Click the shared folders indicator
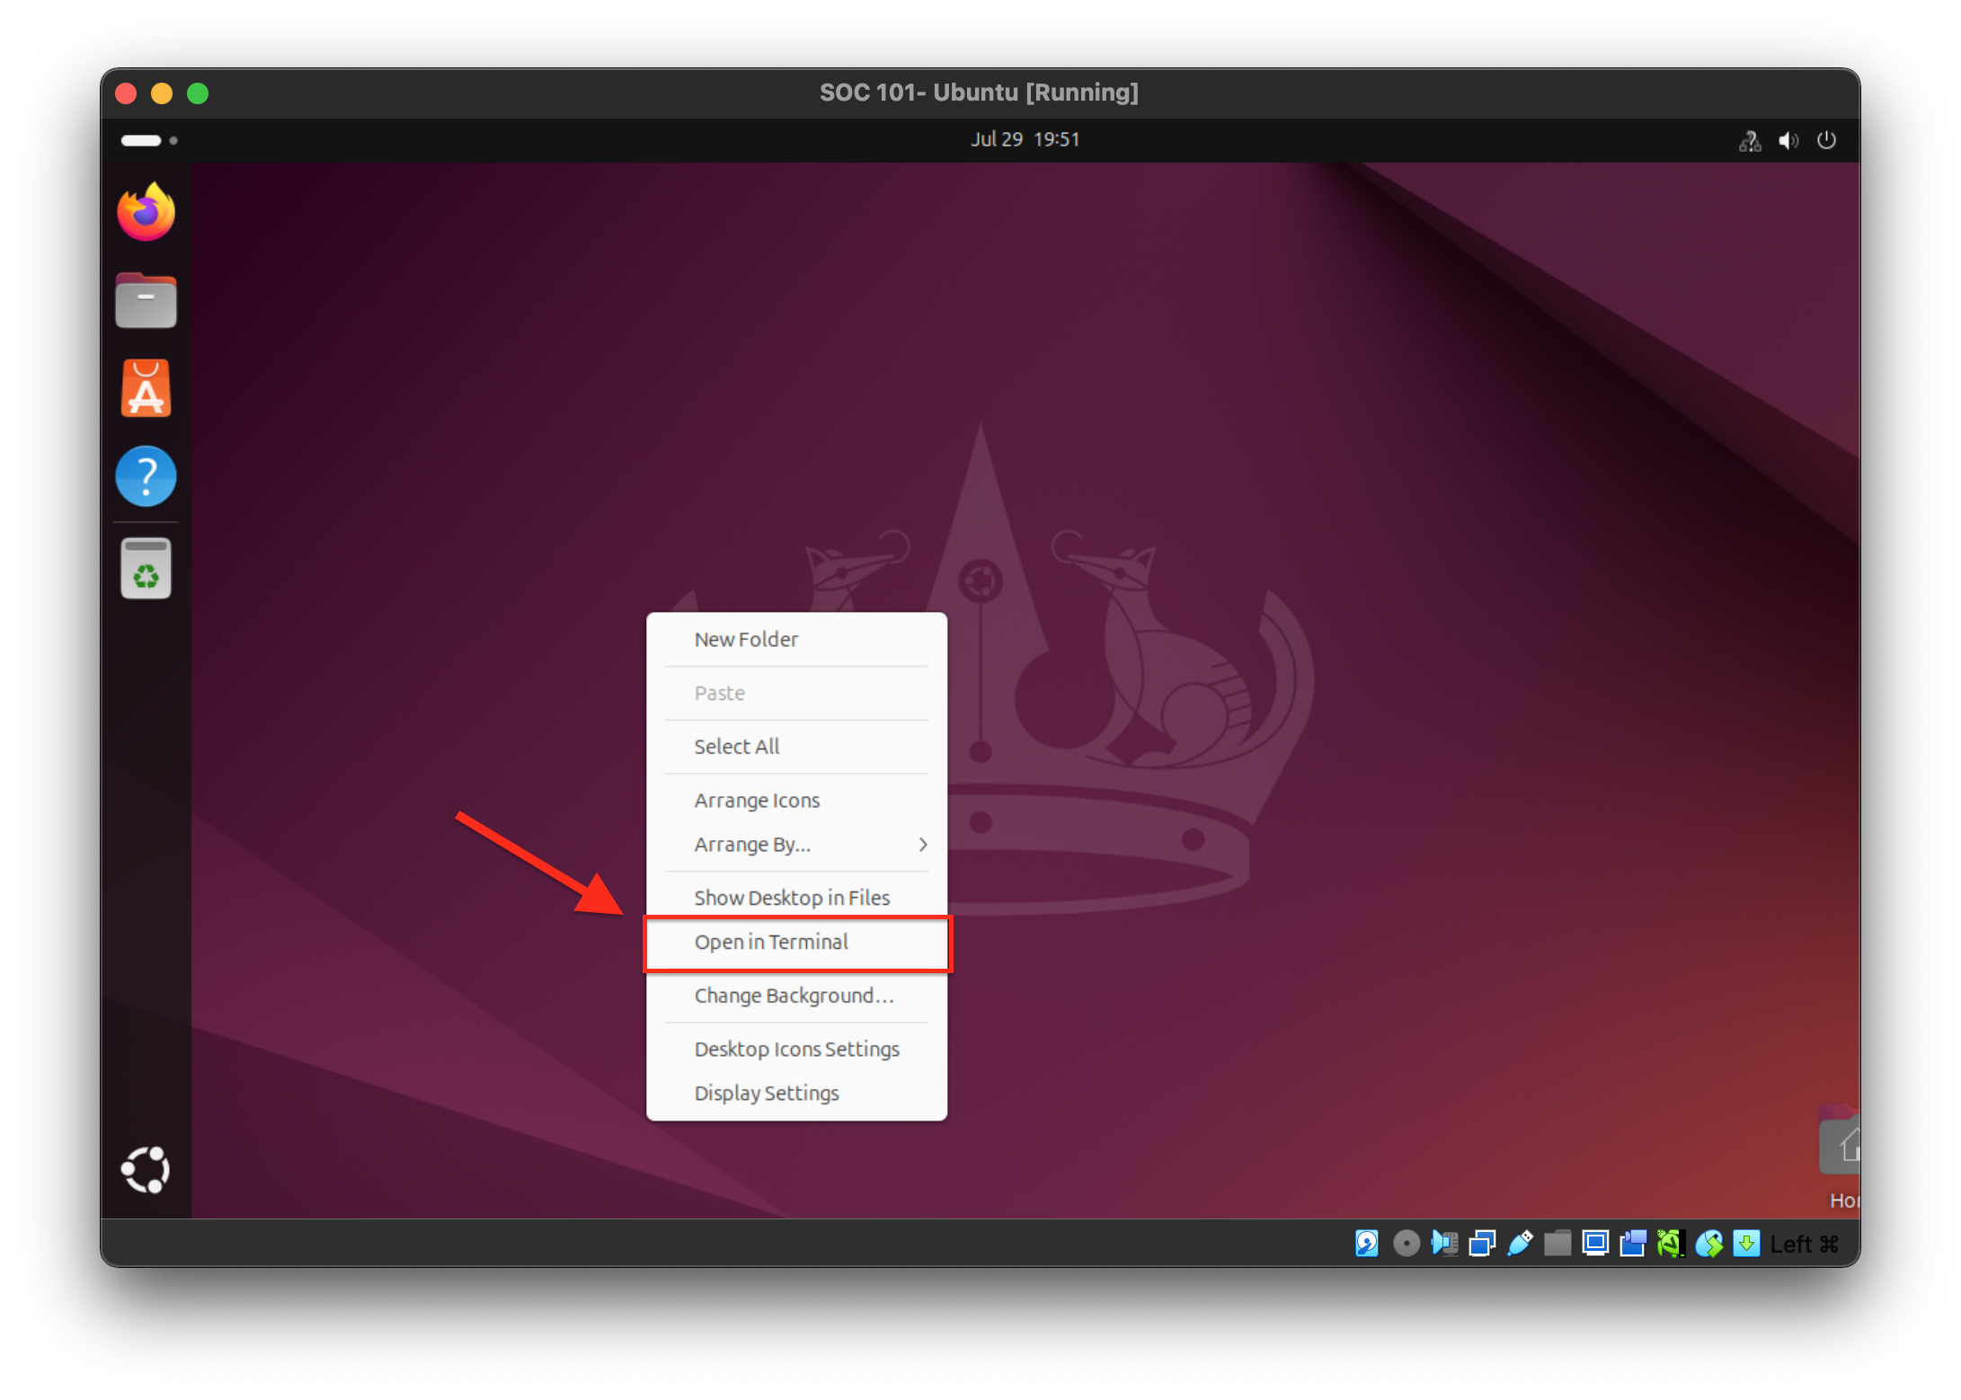The width and height of the screenshot is (1961, 1400). pyautogui.click(x=1557, y=1243)
